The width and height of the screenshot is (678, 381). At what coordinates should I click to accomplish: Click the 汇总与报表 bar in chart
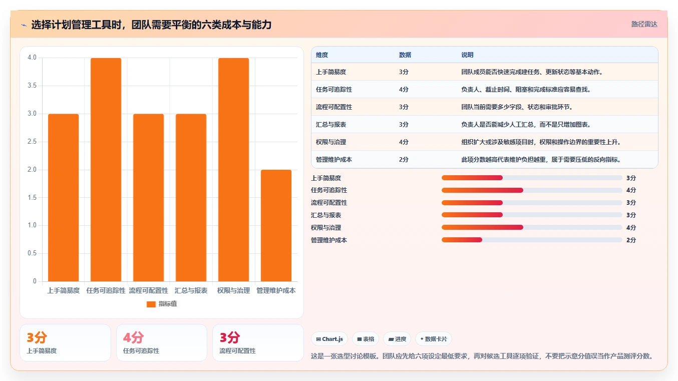point(191,197)
